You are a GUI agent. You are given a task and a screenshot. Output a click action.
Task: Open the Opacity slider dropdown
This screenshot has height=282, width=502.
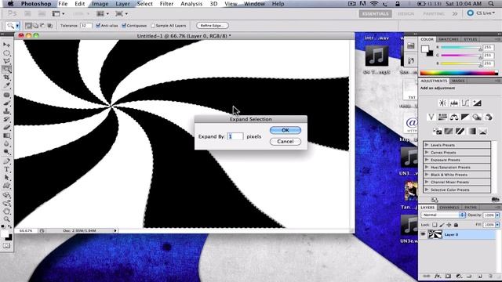497,215
